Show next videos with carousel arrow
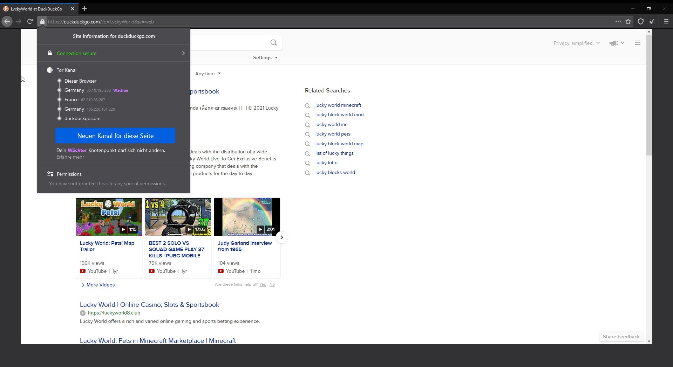 282,237
